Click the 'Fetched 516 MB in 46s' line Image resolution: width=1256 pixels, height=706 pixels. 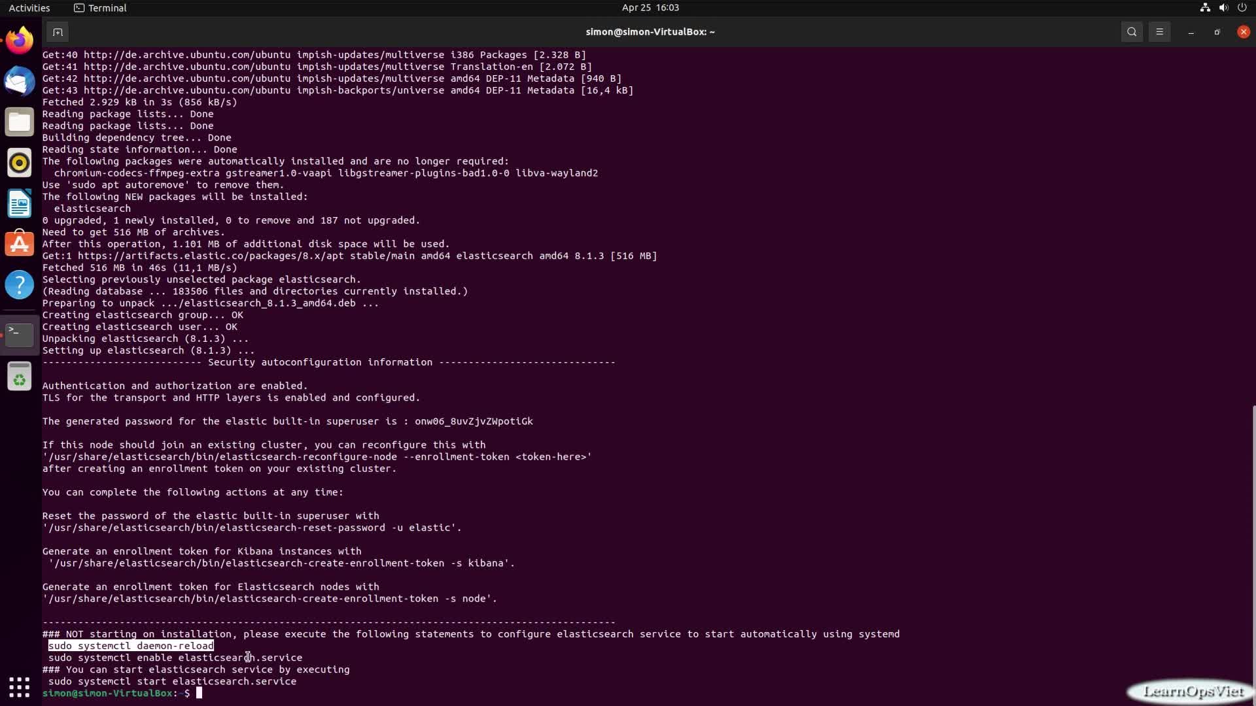tap(140, 267)
